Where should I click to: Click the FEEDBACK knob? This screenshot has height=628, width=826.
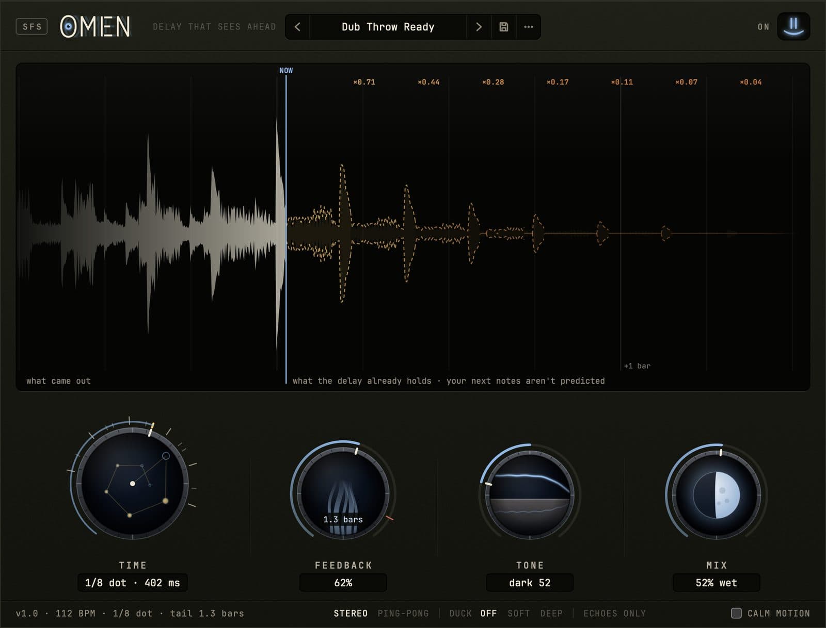click(x=343, y=493)
